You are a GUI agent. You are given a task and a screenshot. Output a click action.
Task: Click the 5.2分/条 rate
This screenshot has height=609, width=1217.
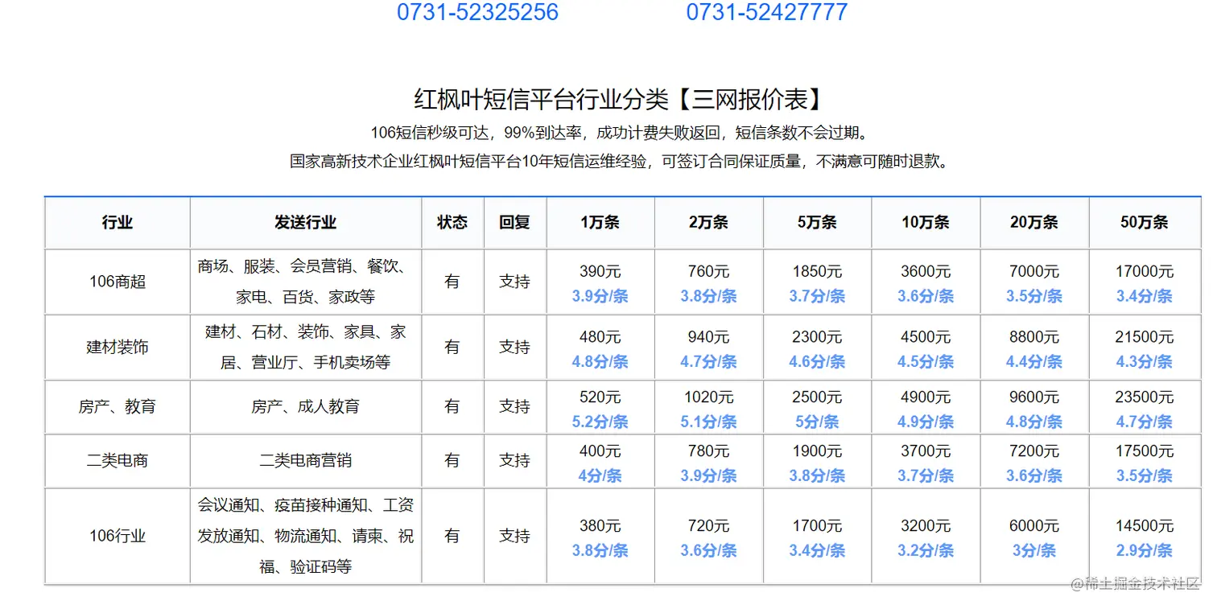tap(600, 422)
